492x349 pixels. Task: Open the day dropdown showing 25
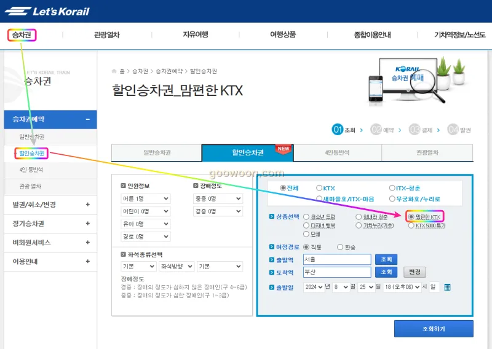pyautogui.click(x=366, y=287)
